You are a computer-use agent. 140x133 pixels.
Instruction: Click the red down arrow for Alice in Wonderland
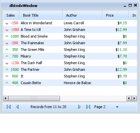point(7,23)
